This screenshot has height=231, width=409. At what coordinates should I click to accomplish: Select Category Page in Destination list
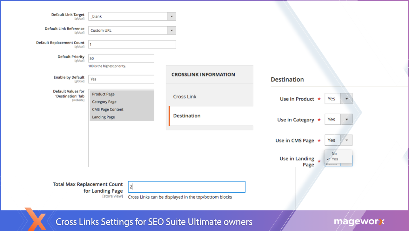pyautogui.click(x=104, y=102)
